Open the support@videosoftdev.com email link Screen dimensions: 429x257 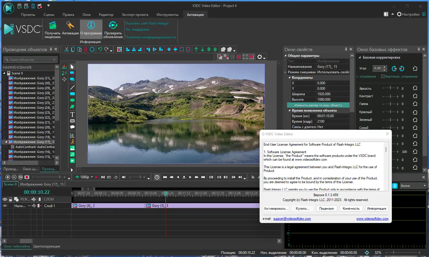(292, 219)
